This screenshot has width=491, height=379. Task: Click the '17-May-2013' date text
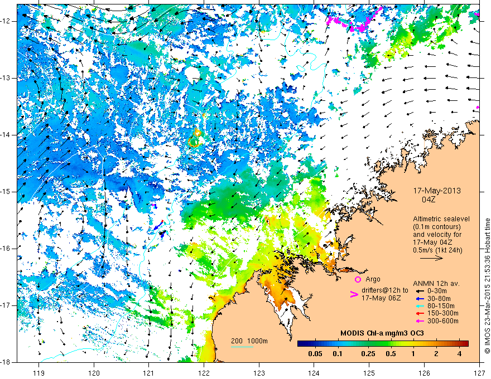[437, 191]
